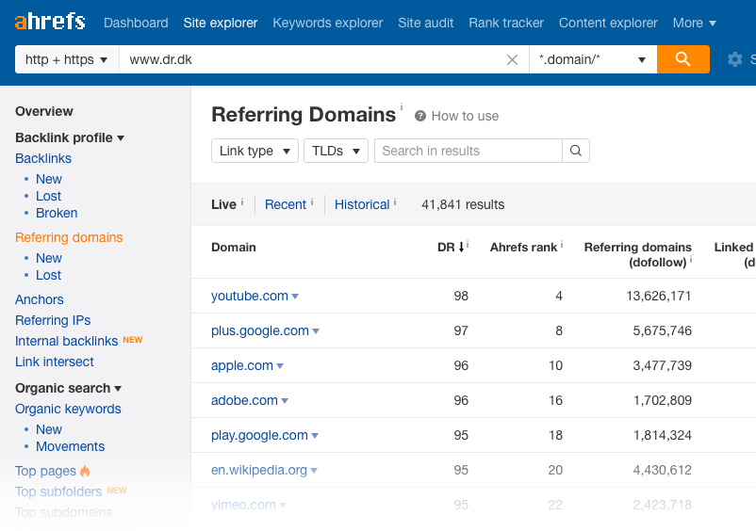Open the Dashboard menu item

pyautogui.click(x=136, y=23)
